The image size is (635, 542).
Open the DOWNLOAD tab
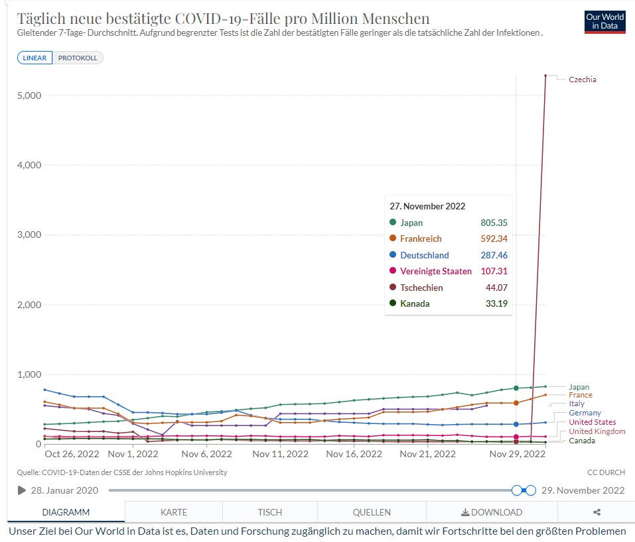pyautogui.click(x=492, y=512)
